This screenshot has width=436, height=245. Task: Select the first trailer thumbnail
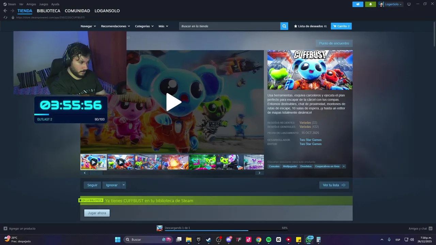coord(94,162)
